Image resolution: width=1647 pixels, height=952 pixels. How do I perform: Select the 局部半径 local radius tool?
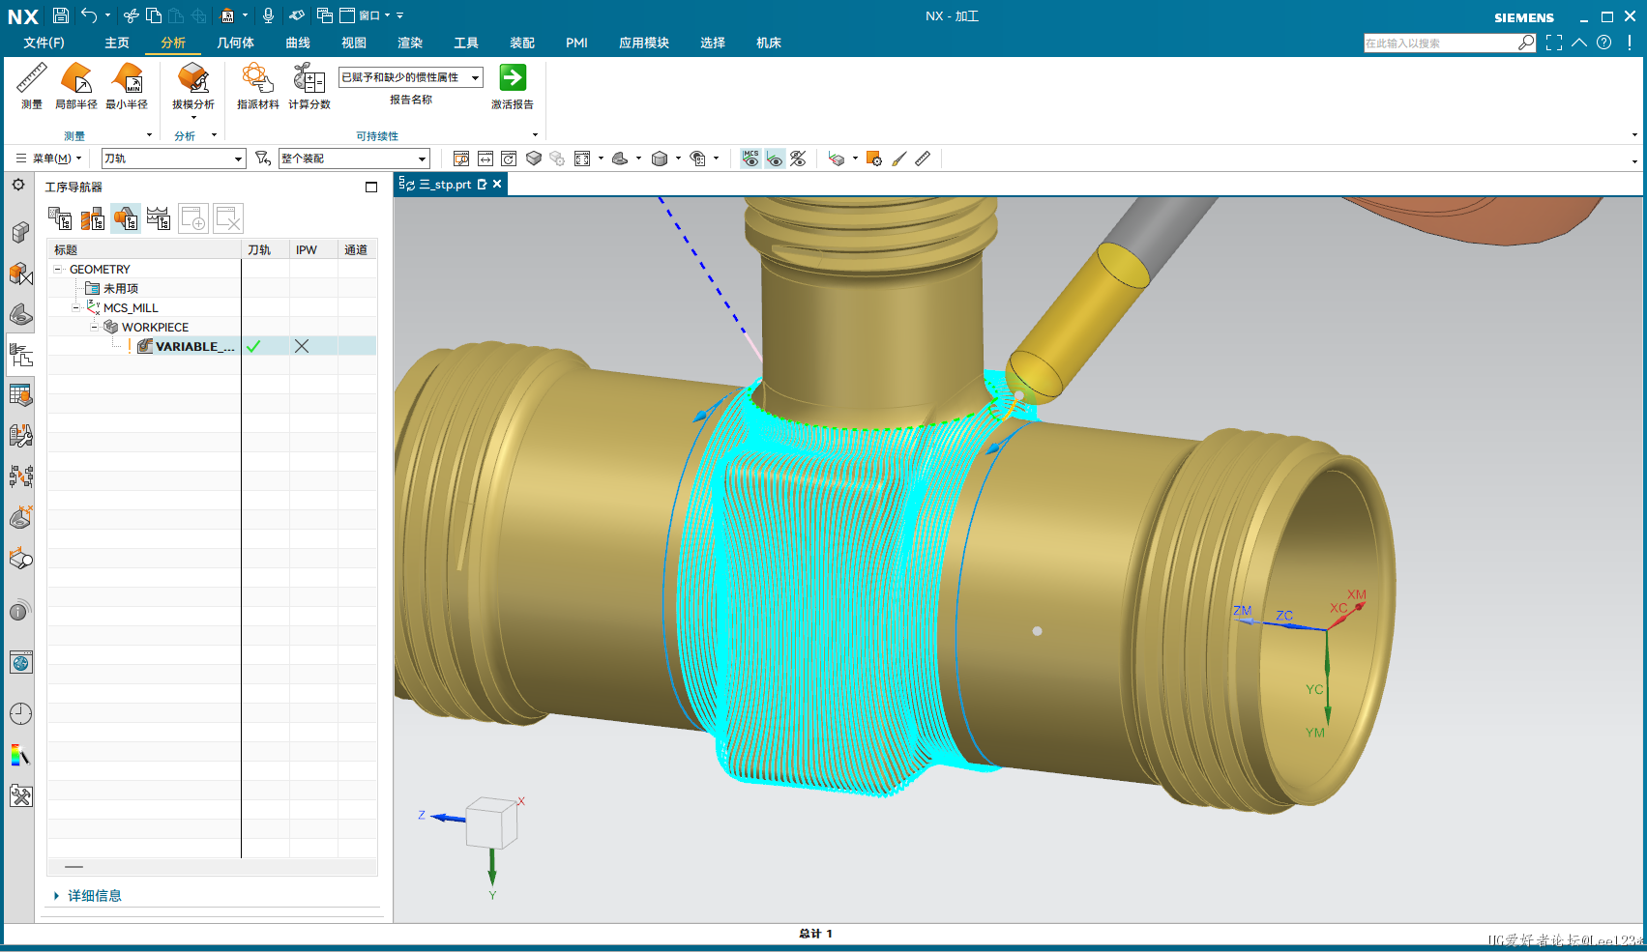pos(75,86)
